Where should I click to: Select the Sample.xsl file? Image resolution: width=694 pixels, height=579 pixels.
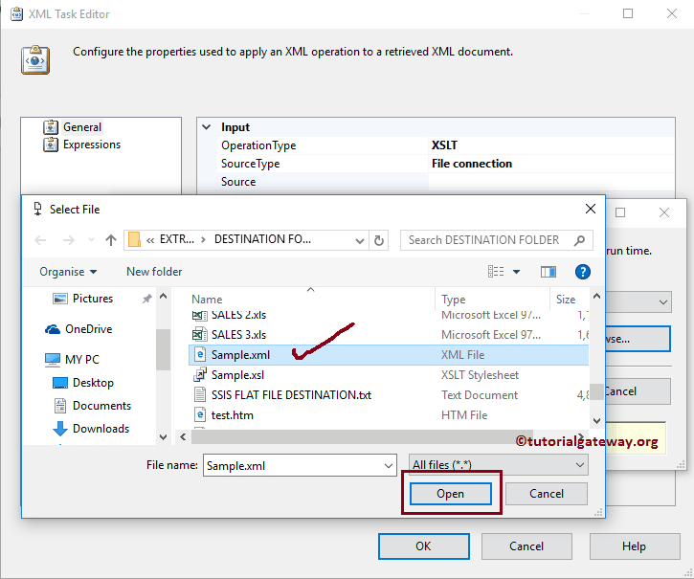click(x=237, y=375)
